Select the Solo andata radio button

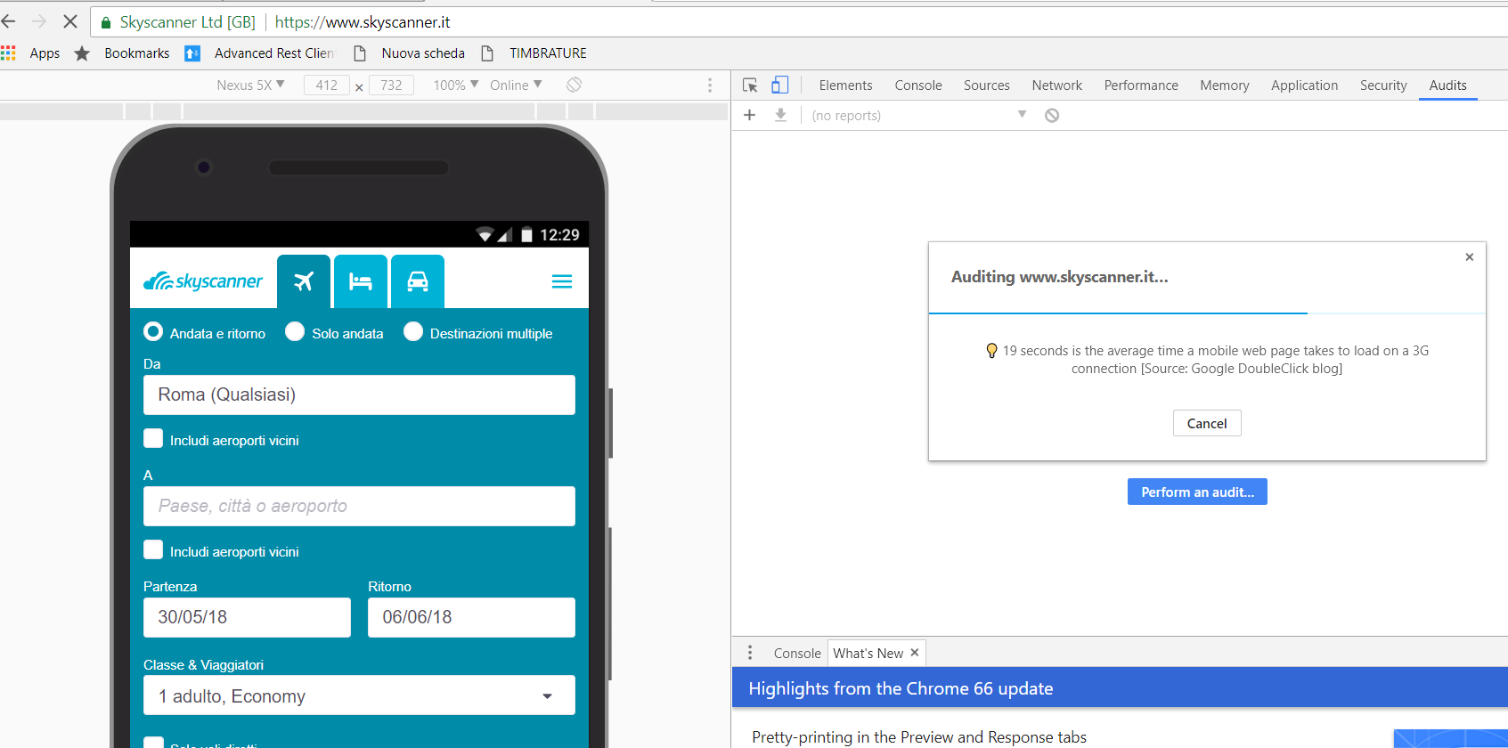(x=295, y=332)
